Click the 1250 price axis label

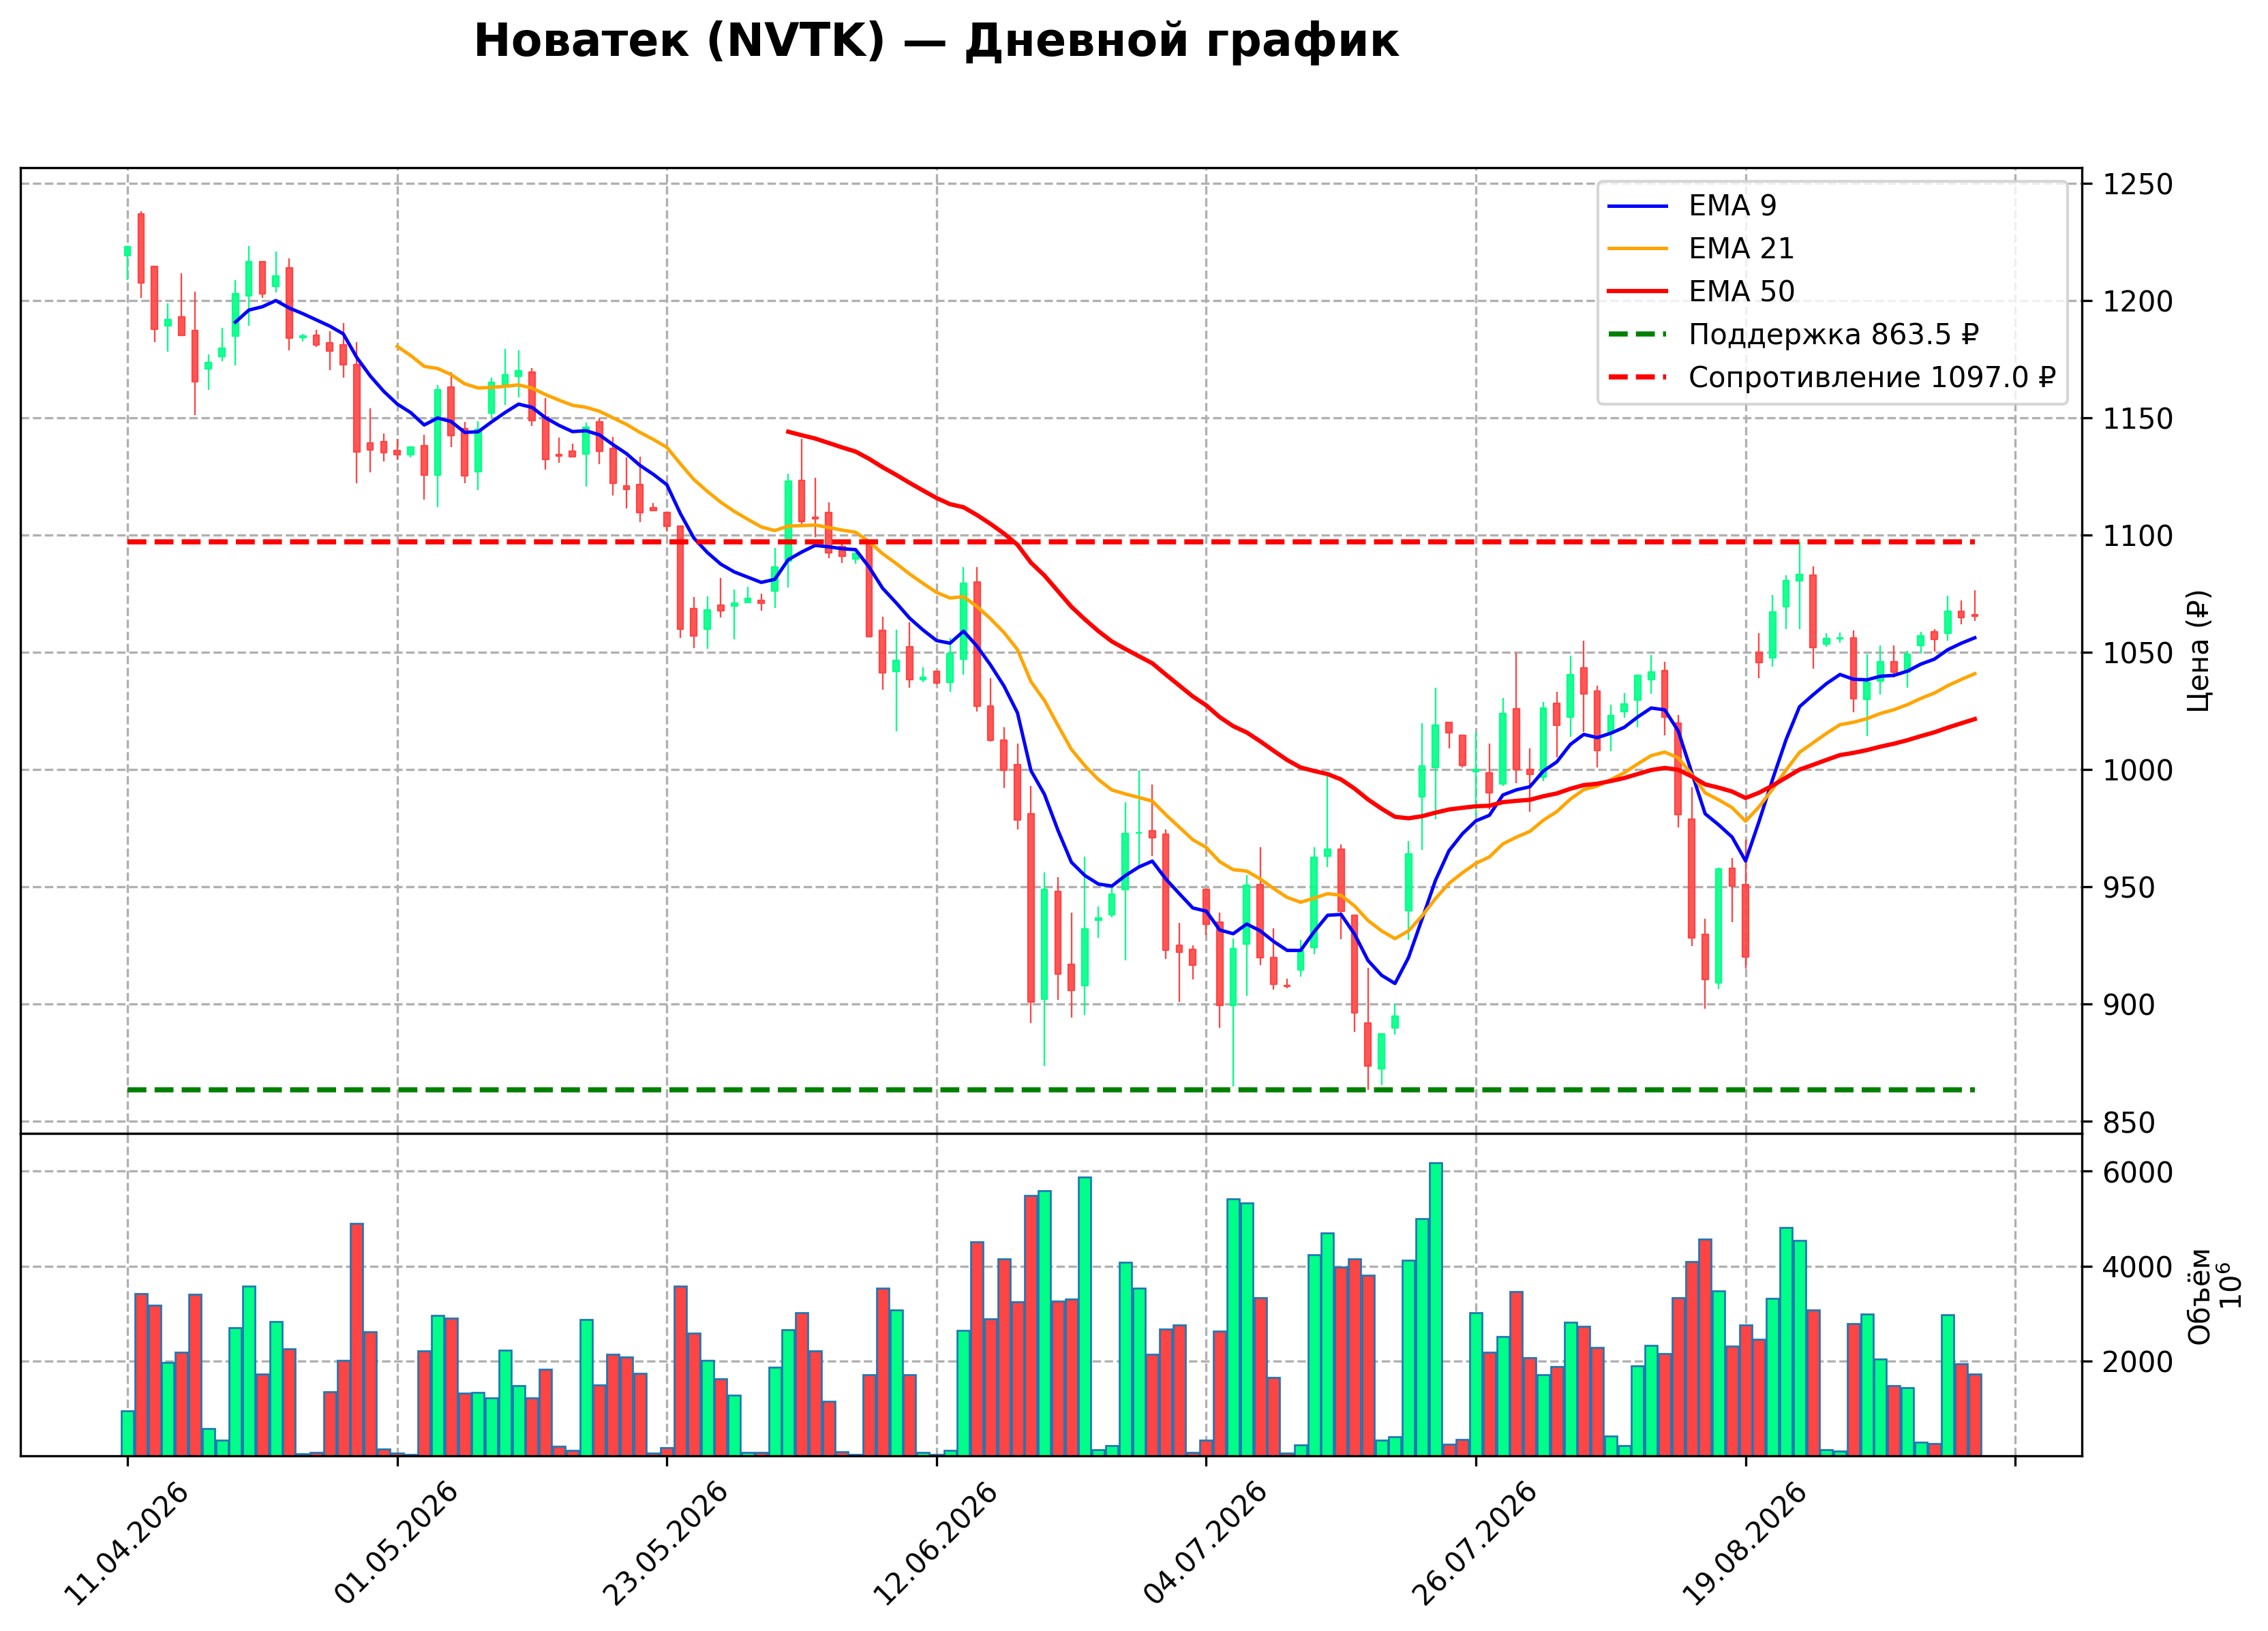pos(2138,184)
